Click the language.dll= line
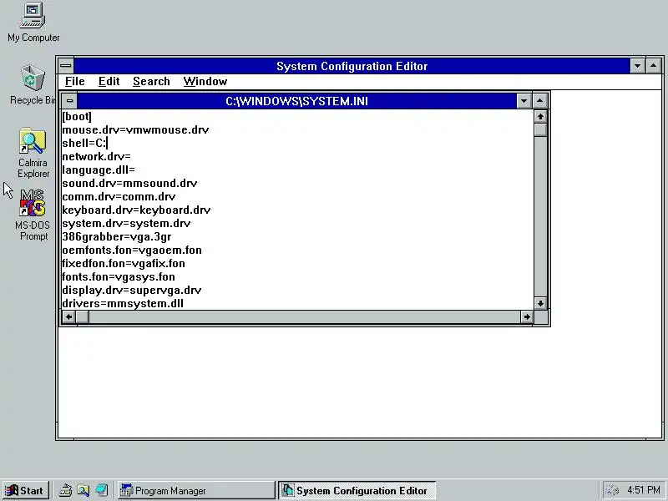The width and height of the screenshot is (668, 501). point(99,170)
